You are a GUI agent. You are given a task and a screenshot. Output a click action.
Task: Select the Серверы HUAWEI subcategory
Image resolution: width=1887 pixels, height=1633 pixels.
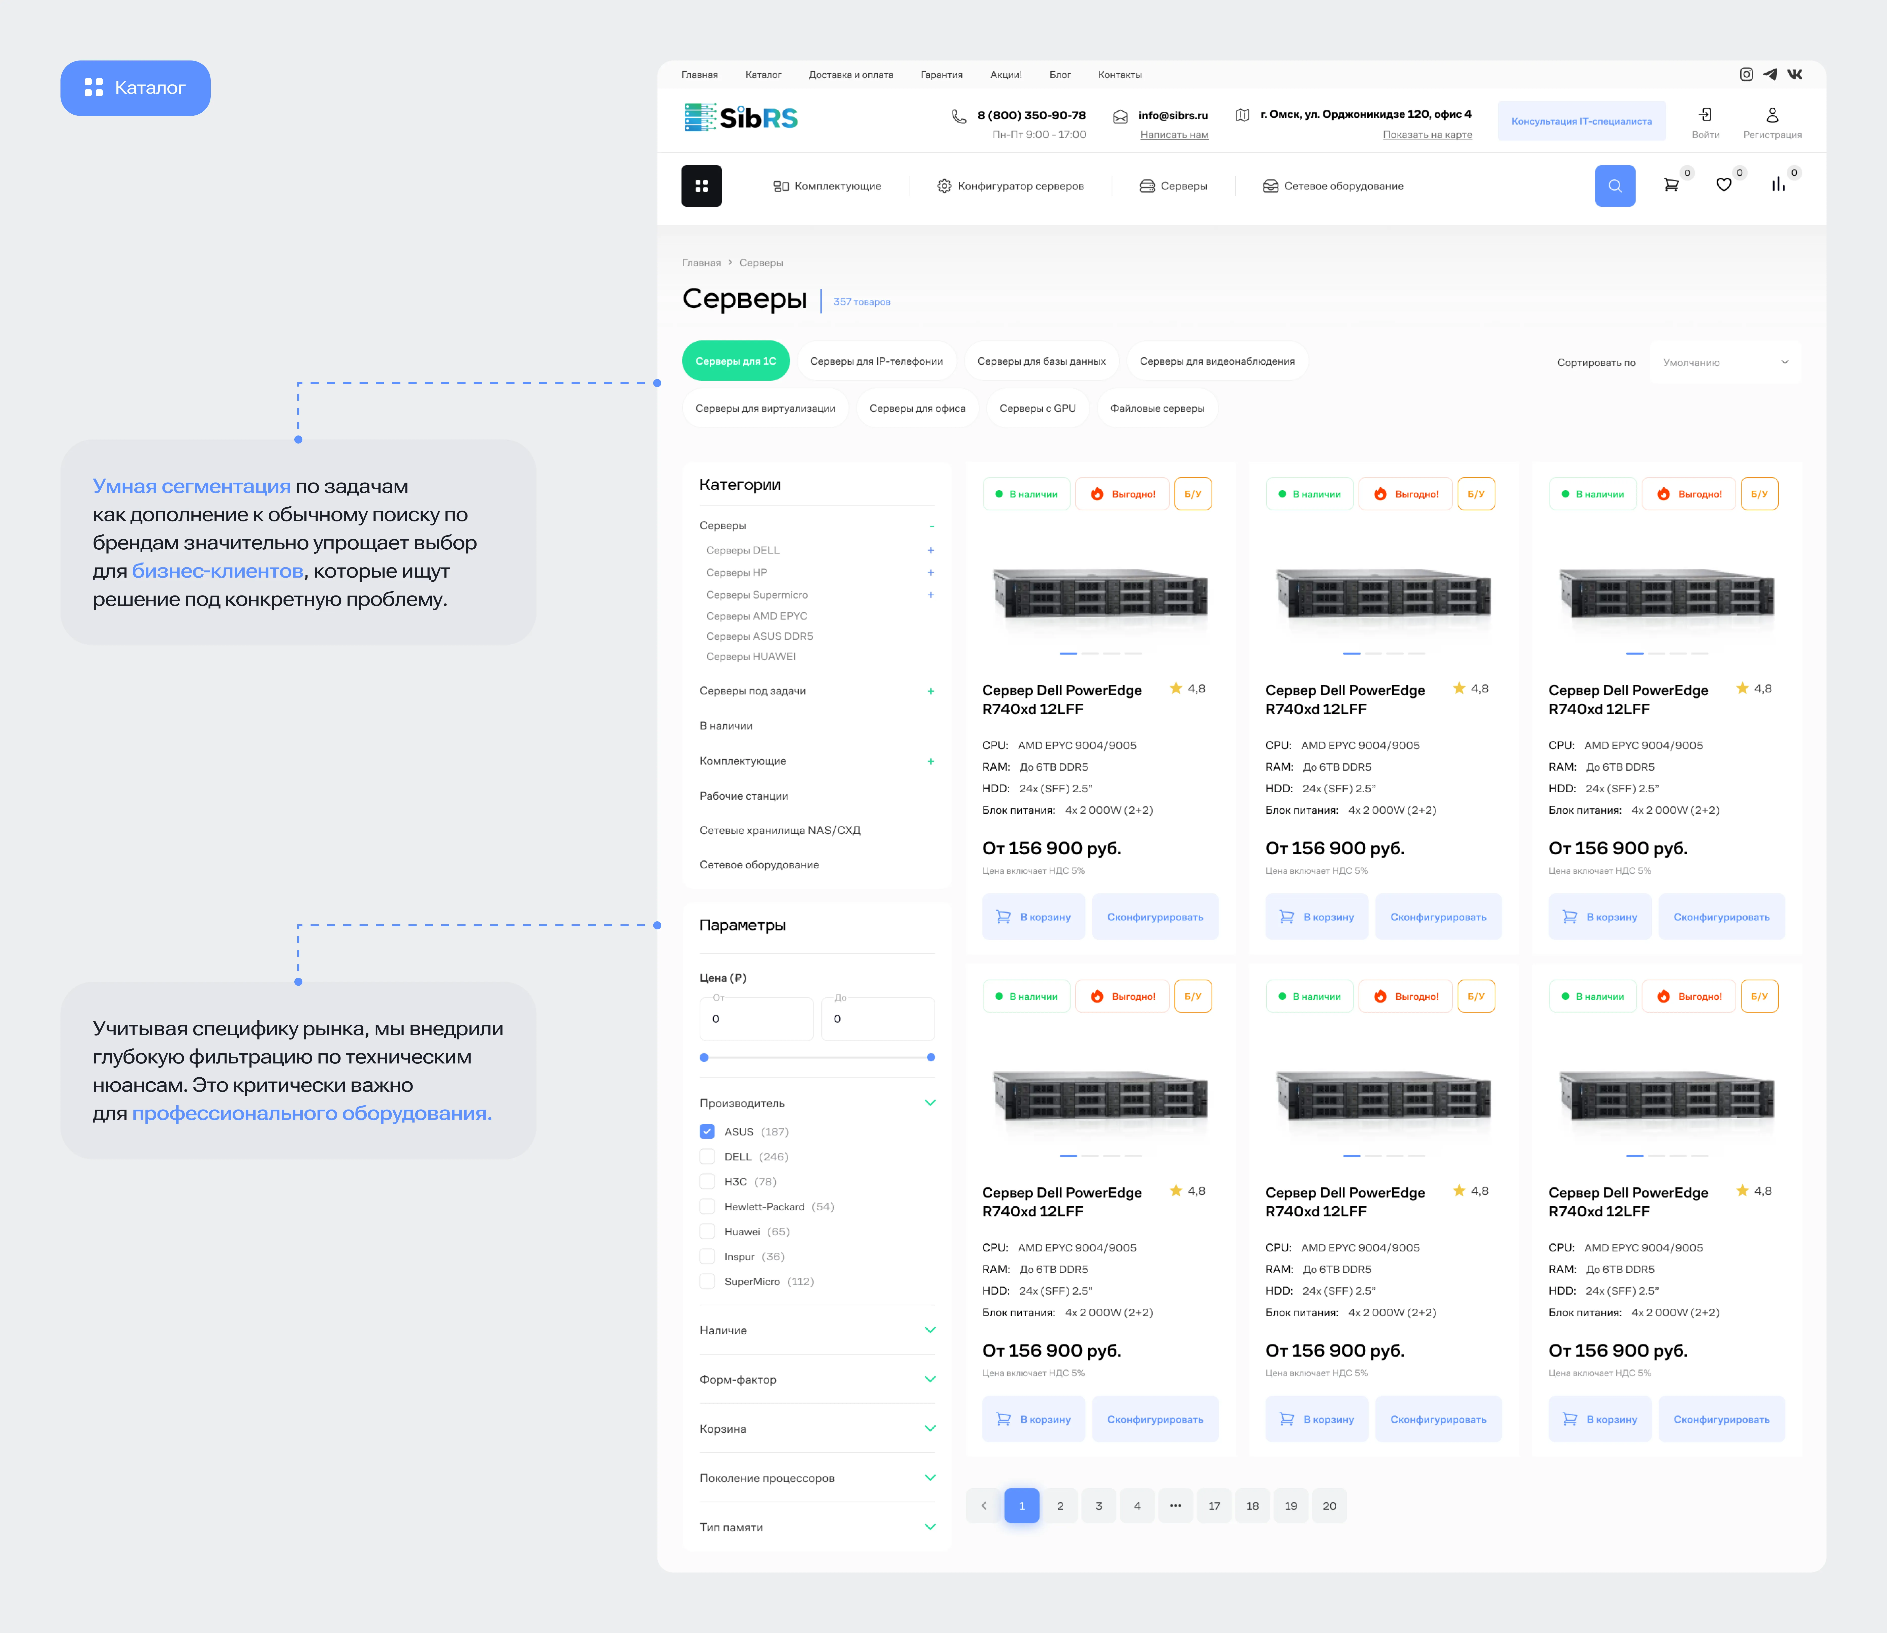[751, 656]
